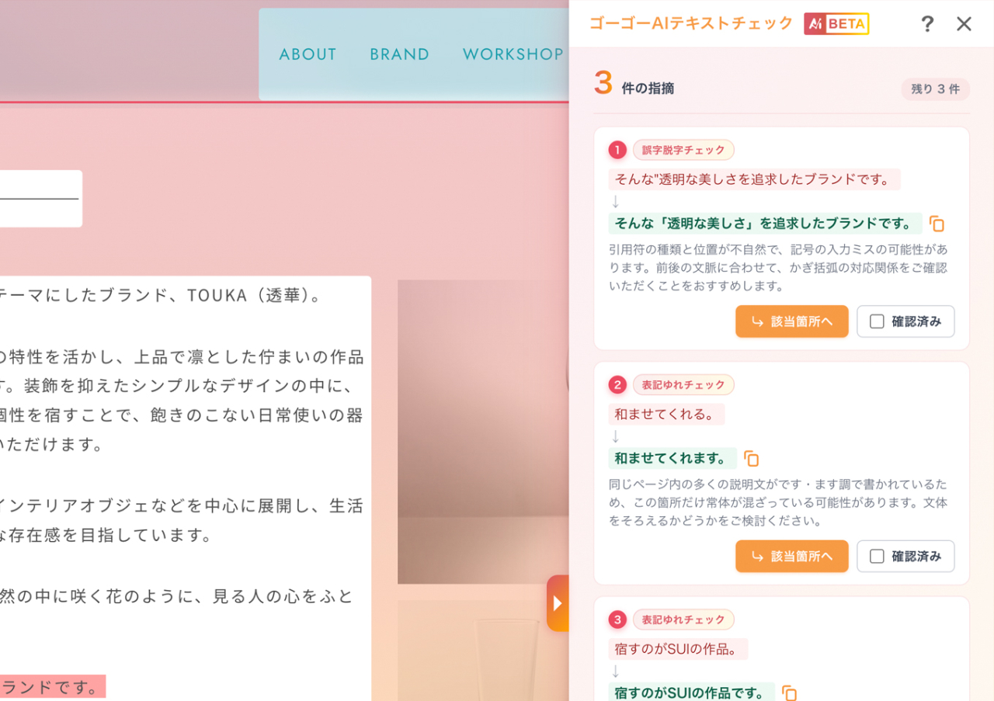Click the 残り 3 件 remaining counter
994x701 pixels.
coord(936,89)
